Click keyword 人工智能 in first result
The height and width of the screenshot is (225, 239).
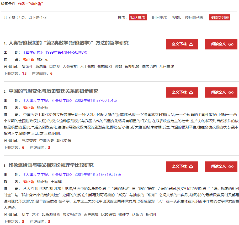87,66
